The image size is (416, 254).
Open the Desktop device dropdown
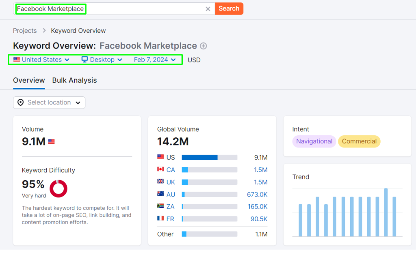click(x=102, y=60)
